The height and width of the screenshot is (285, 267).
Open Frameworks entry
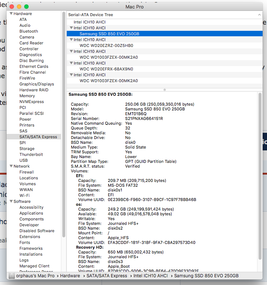31,248
